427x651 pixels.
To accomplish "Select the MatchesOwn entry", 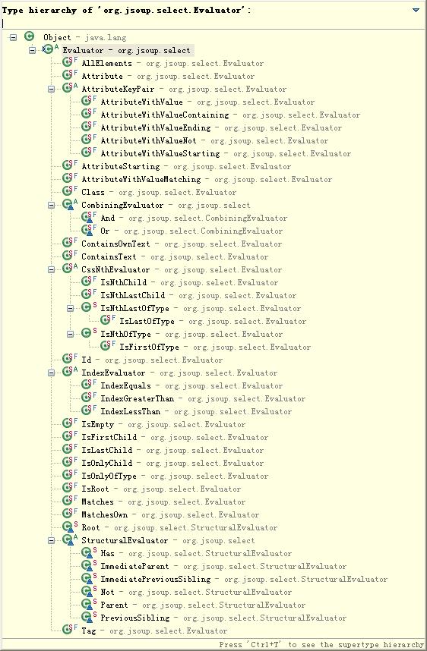I will pyautogui.click(x=170, y=514).
